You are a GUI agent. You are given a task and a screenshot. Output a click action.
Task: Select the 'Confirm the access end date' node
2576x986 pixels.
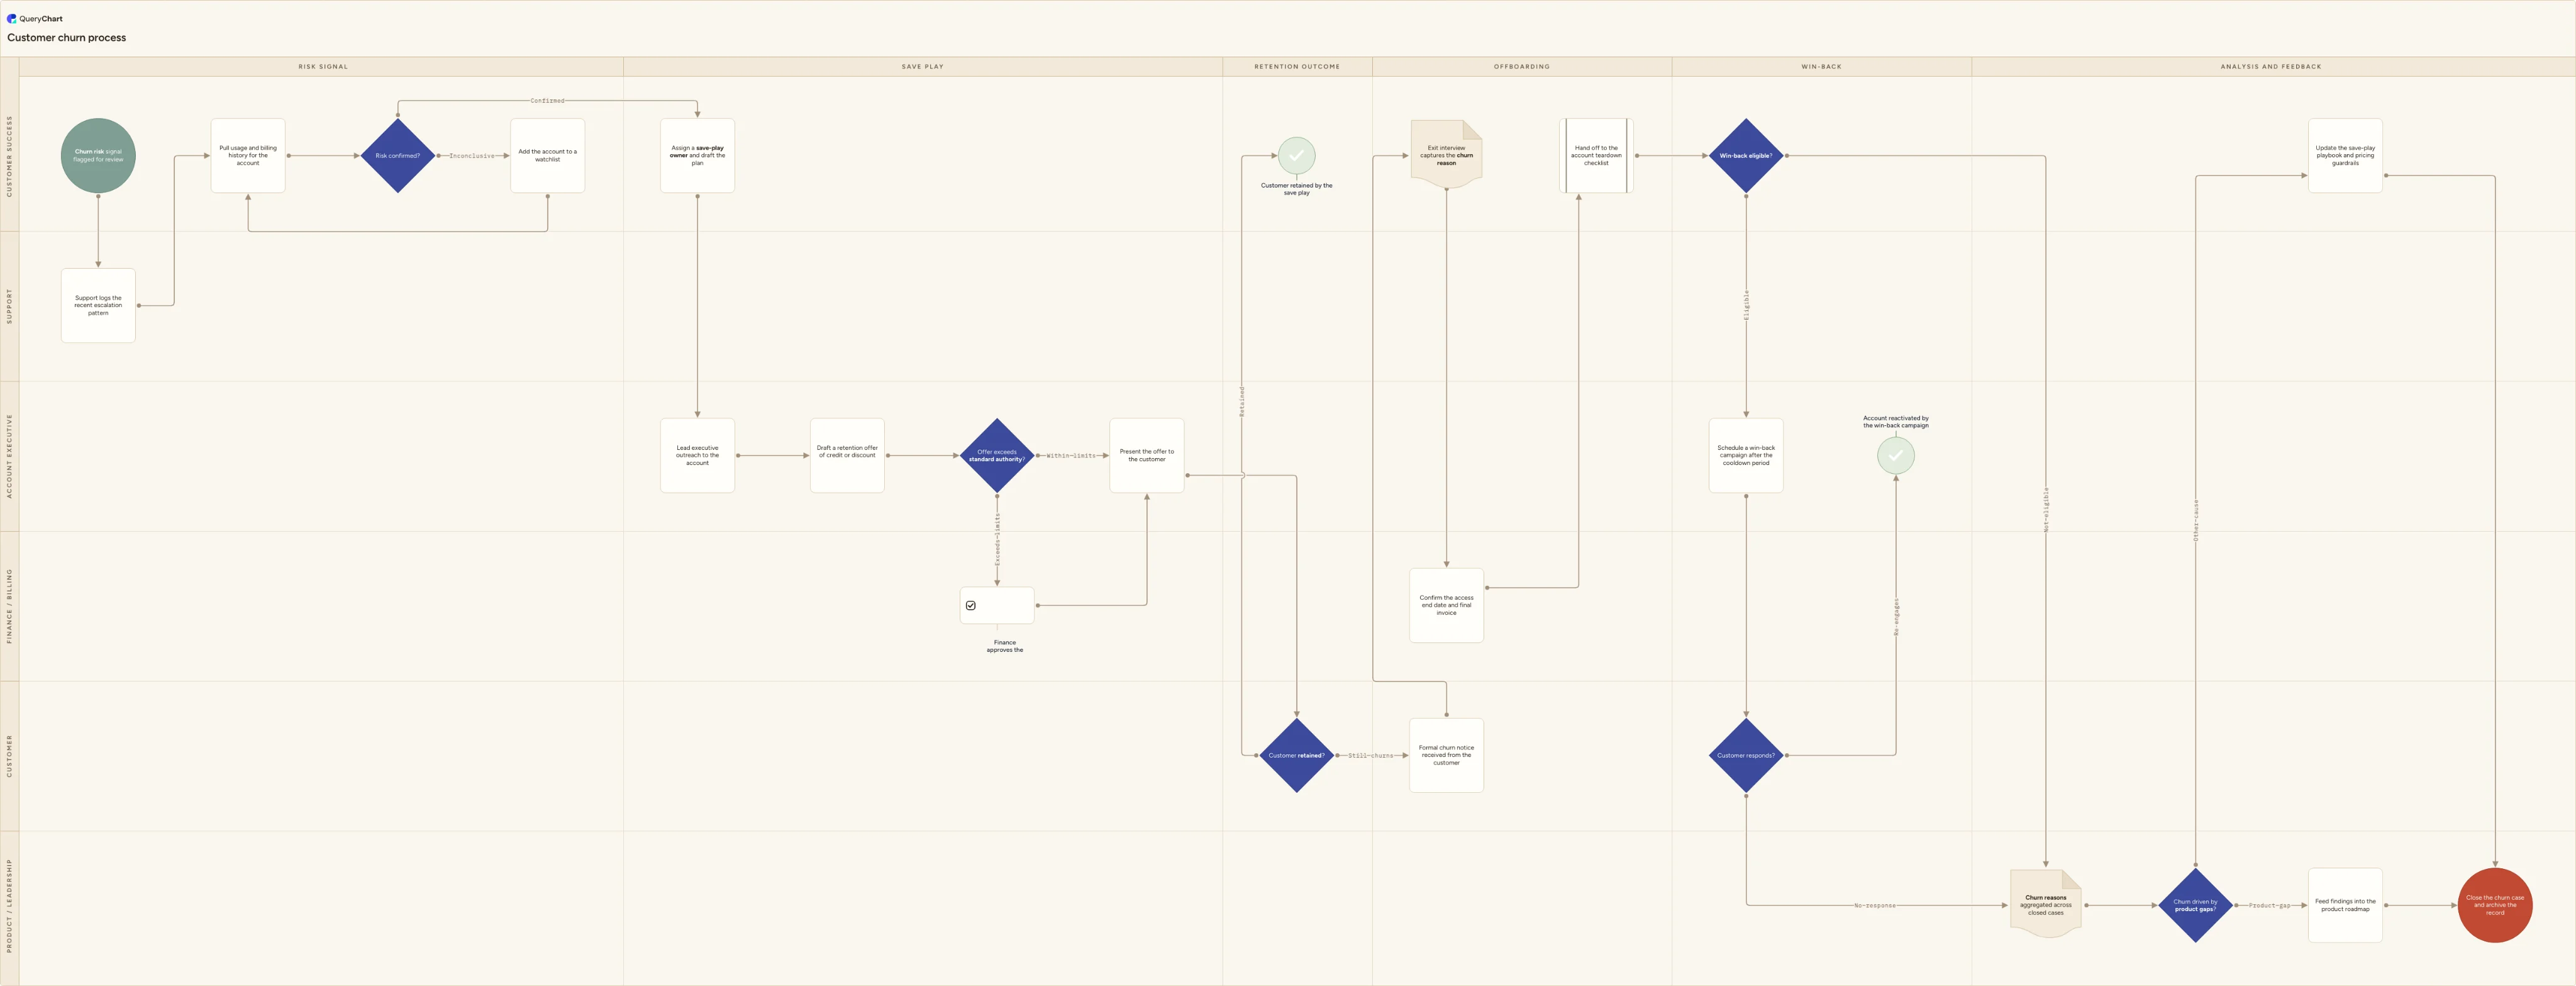click(x=1446, y=605)
